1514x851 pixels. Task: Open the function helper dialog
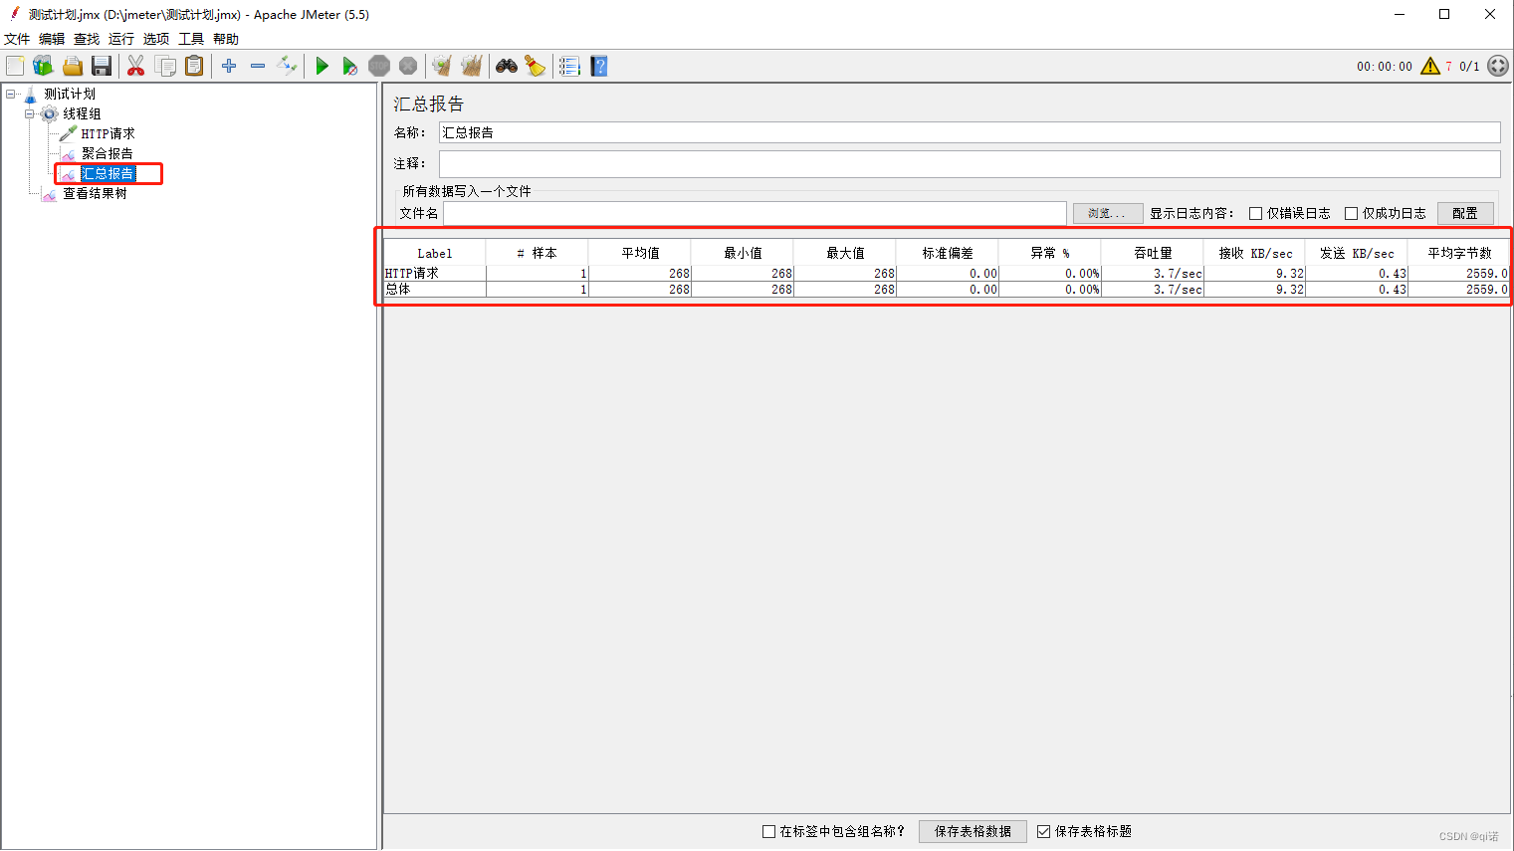click(x=569, y=66)
